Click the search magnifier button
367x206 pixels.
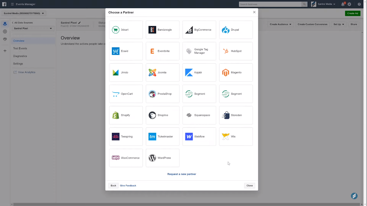click(x=304, y=4)
